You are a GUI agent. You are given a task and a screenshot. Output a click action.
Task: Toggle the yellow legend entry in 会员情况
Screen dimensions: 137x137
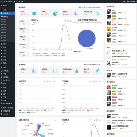[39, 110]
